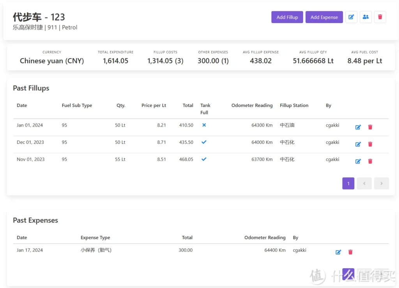This screenshot has height=288, width=399.
Task: Select page 1 in fillups pagination
Action: (348, 184)
